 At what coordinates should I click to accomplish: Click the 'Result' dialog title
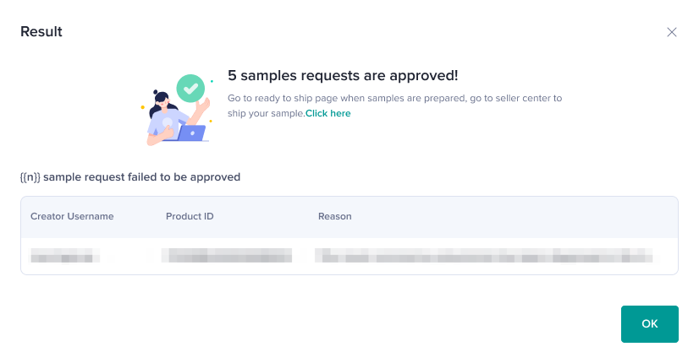41,32
